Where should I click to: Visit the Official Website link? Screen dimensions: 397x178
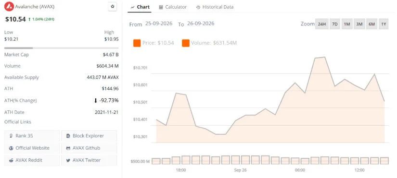coord(32,148)
